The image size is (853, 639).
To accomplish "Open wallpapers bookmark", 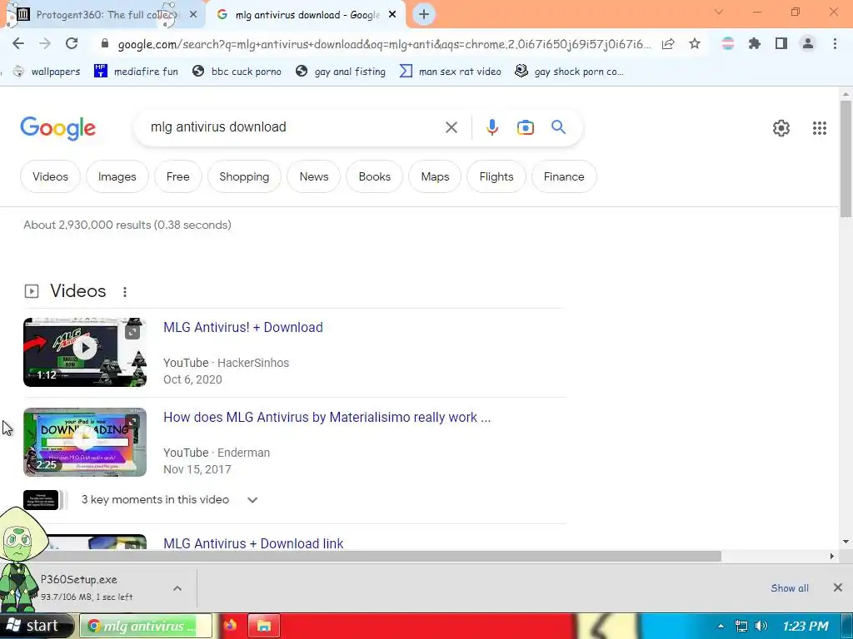I will pyautogui.click(x=47, y=72).
